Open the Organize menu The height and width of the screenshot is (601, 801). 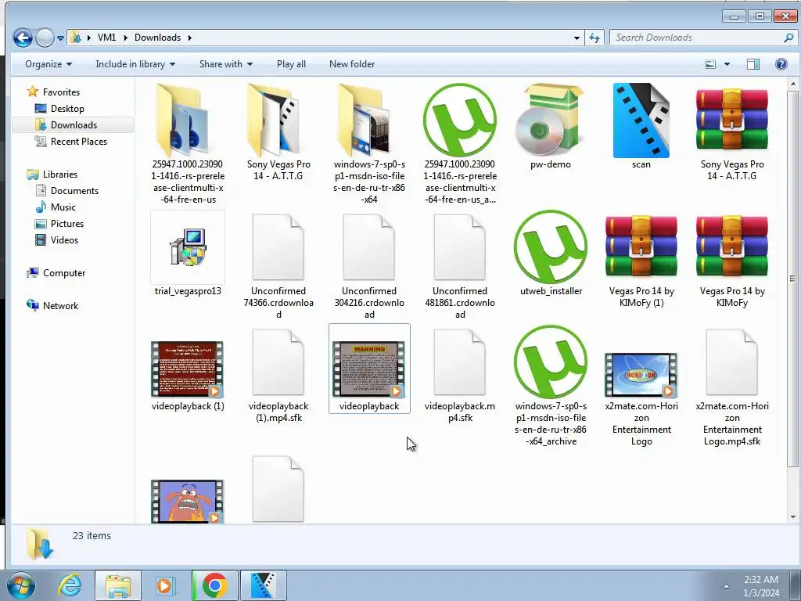tap(48, 64)
